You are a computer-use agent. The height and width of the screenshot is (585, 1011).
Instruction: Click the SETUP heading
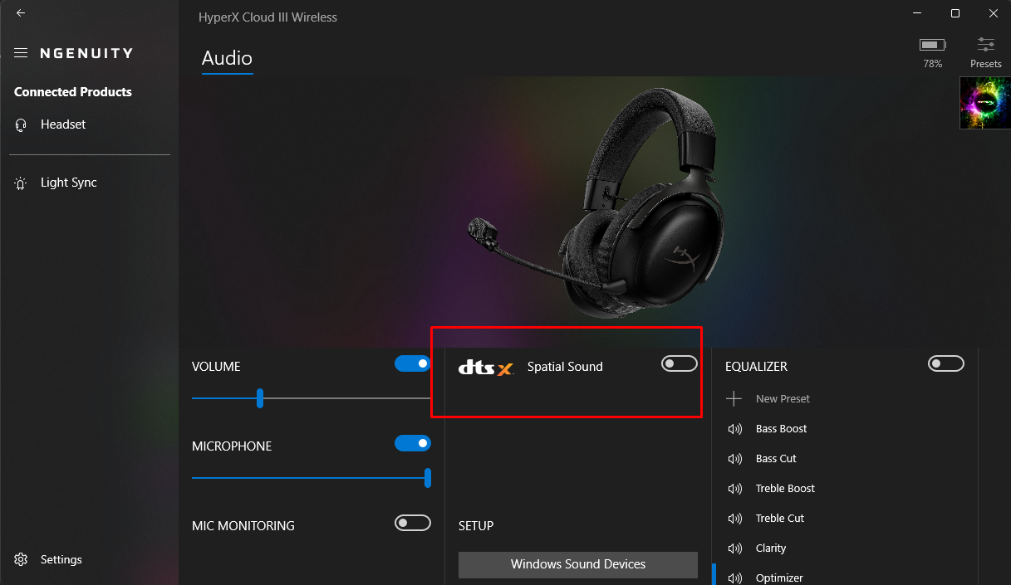[476, 526]
